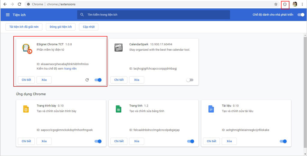307x156 pixels.
Task: Click the browser back arrow
Action: [x=5, y=4]
